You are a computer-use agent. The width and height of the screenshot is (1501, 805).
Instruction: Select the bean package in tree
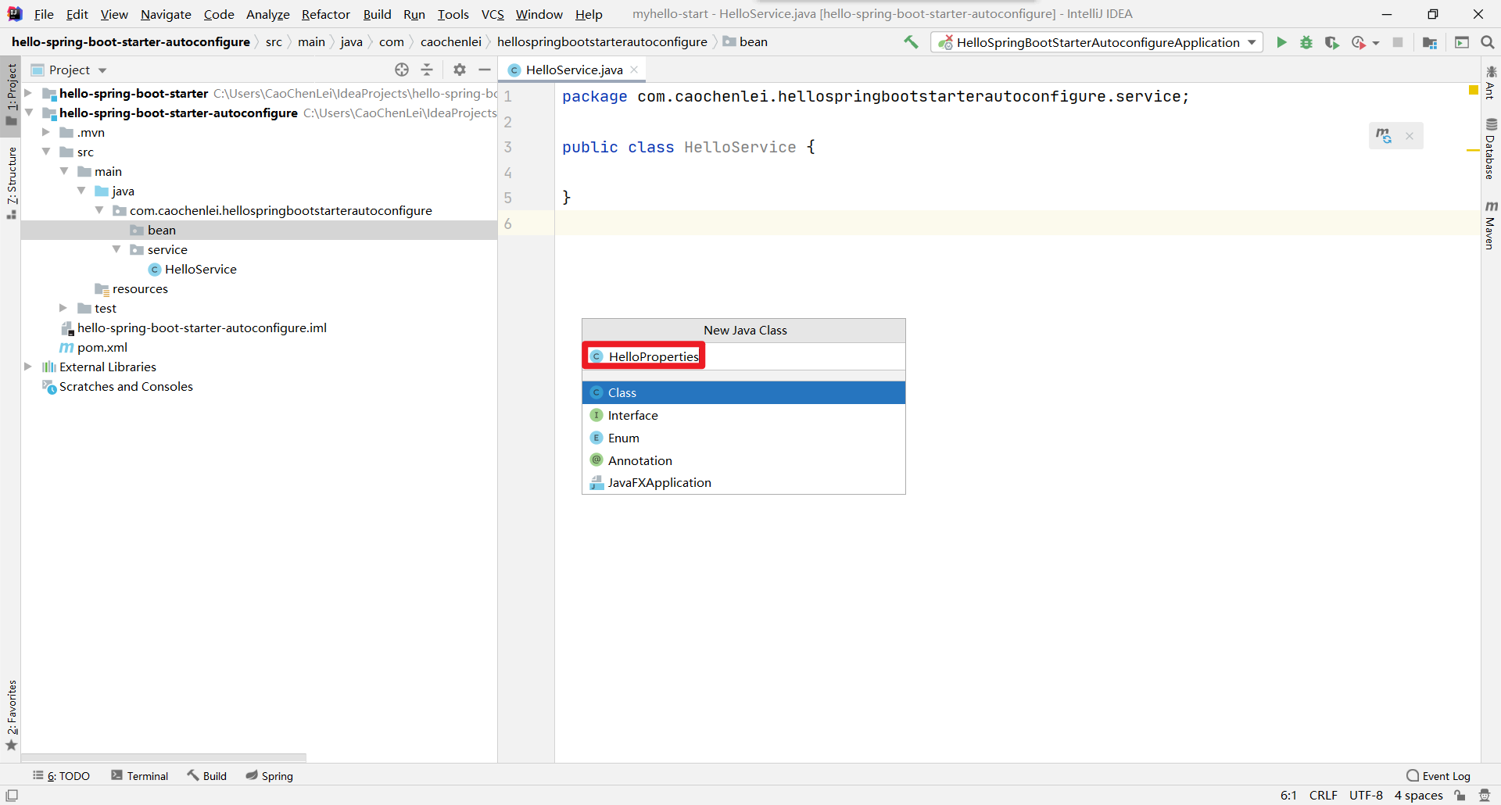pos(259,230)
